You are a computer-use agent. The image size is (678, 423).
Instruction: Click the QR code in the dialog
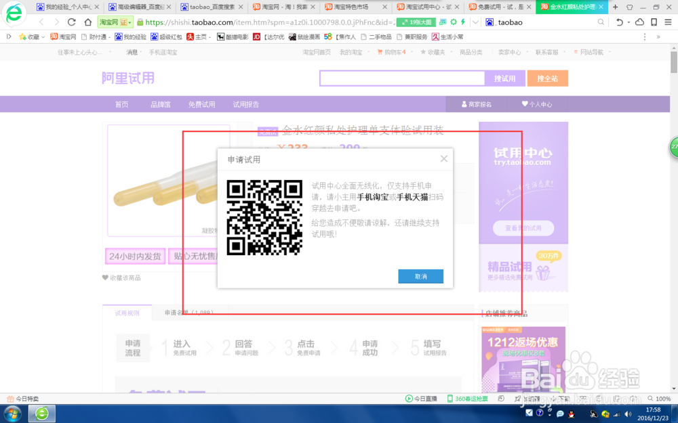(x=264, y=217)
